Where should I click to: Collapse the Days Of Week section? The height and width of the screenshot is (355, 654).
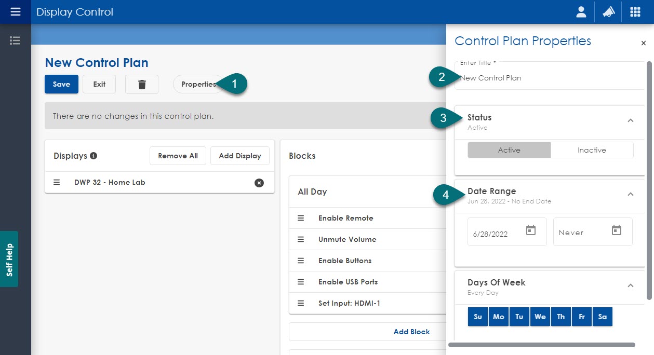631,285
